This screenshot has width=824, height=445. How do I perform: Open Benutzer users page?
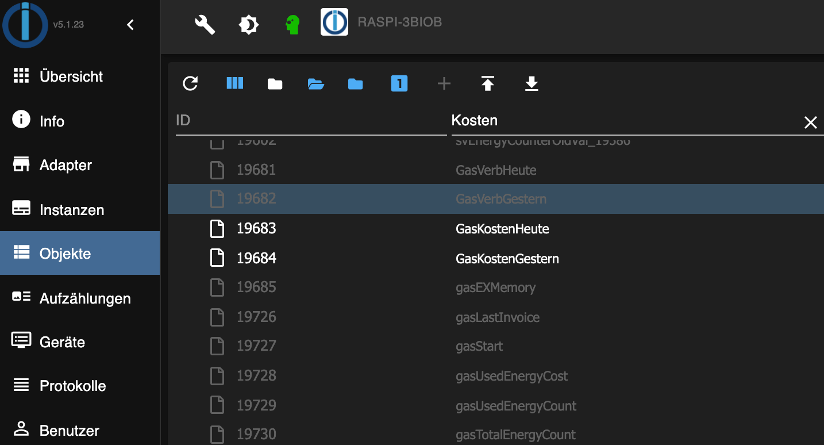tap(80, 430)
